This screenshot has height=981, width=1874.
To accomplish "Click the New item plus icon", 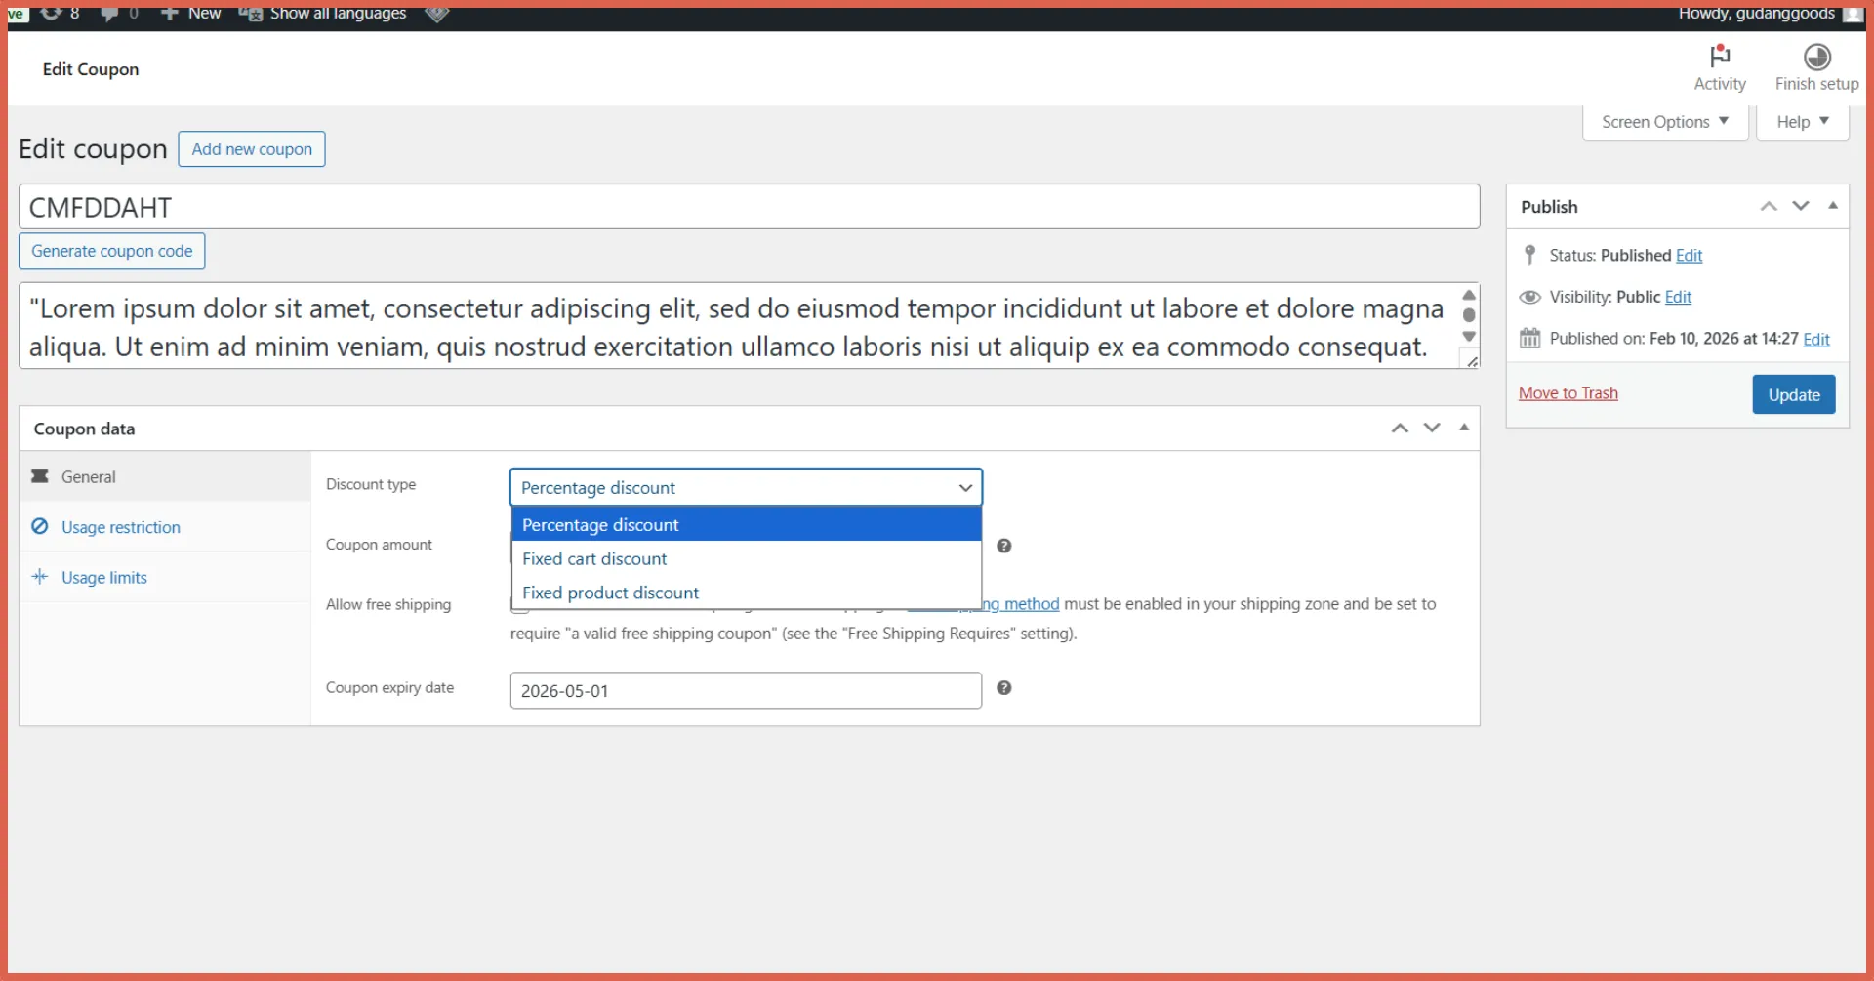I will pyautogui.click(x=168, y=14).
